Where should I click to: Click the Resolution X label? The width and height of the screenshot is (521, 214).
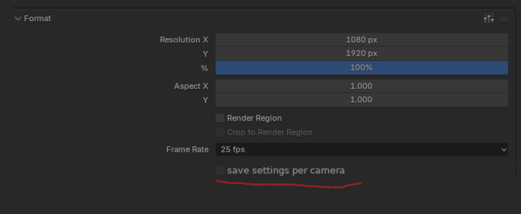[184, 40]
